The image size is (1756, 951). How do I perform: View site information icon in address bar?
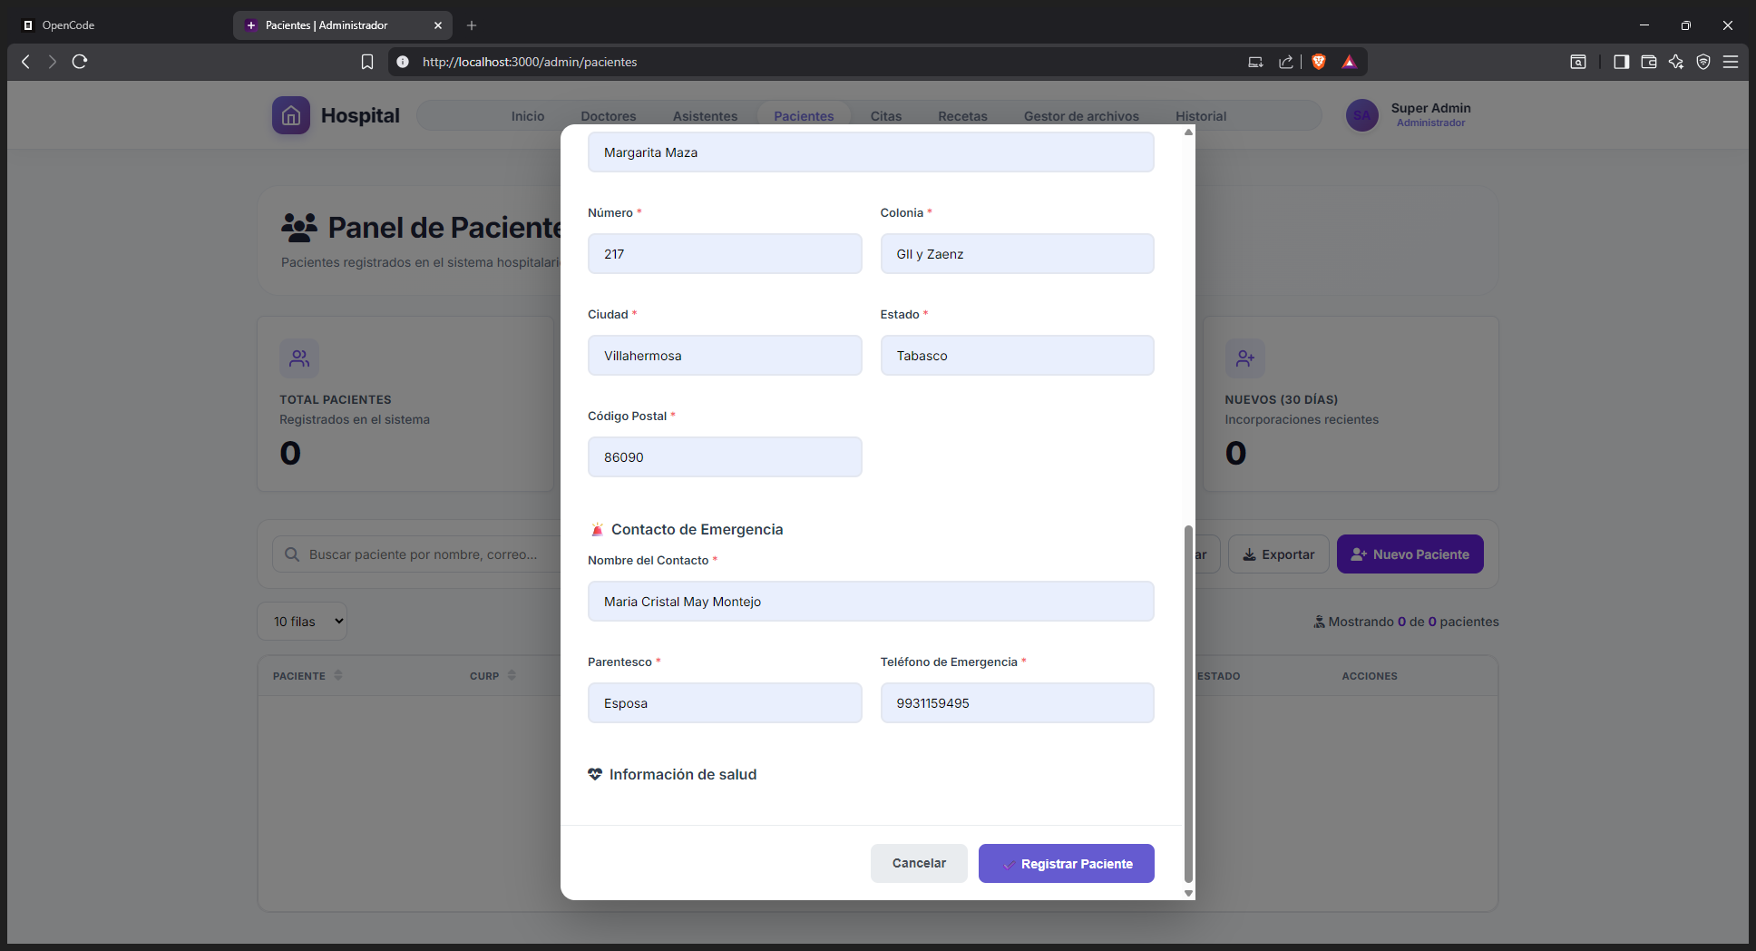(x=403, y=62)
